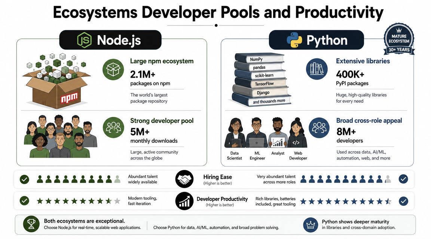431x239 pixels.
Task: Click 'Python shows deeper maturity' text
Action: pyautogui.click(x=355, y=221)
